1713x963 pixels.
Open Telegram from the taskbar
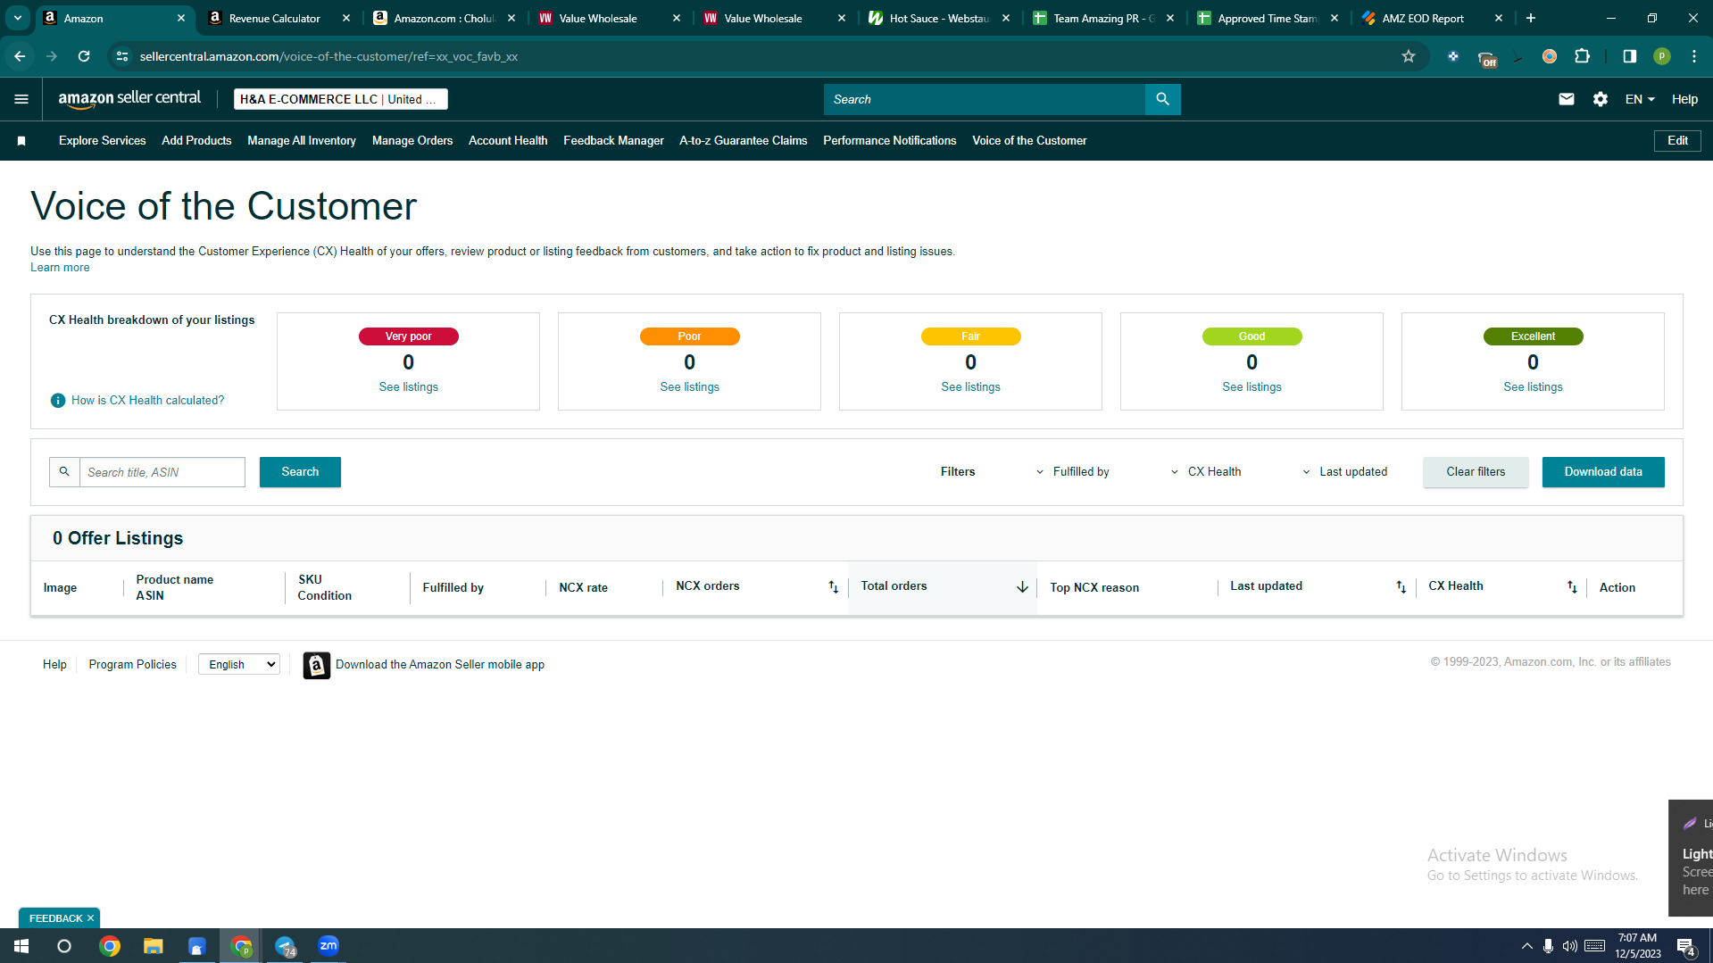pos(285,946)
